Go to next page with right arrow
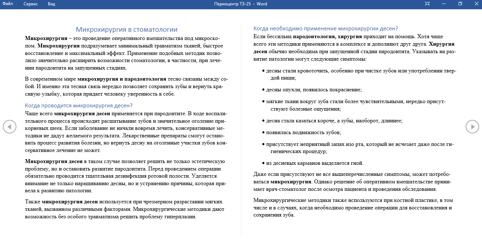482x239 pixels. coord(472,126)
